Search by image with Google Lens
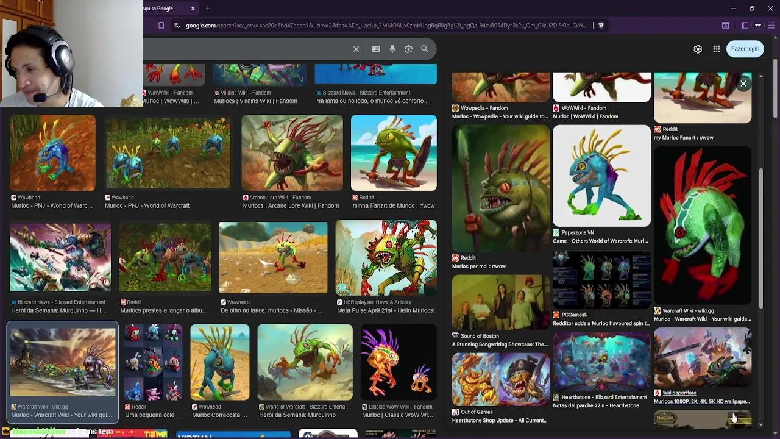 click(408, 49)
